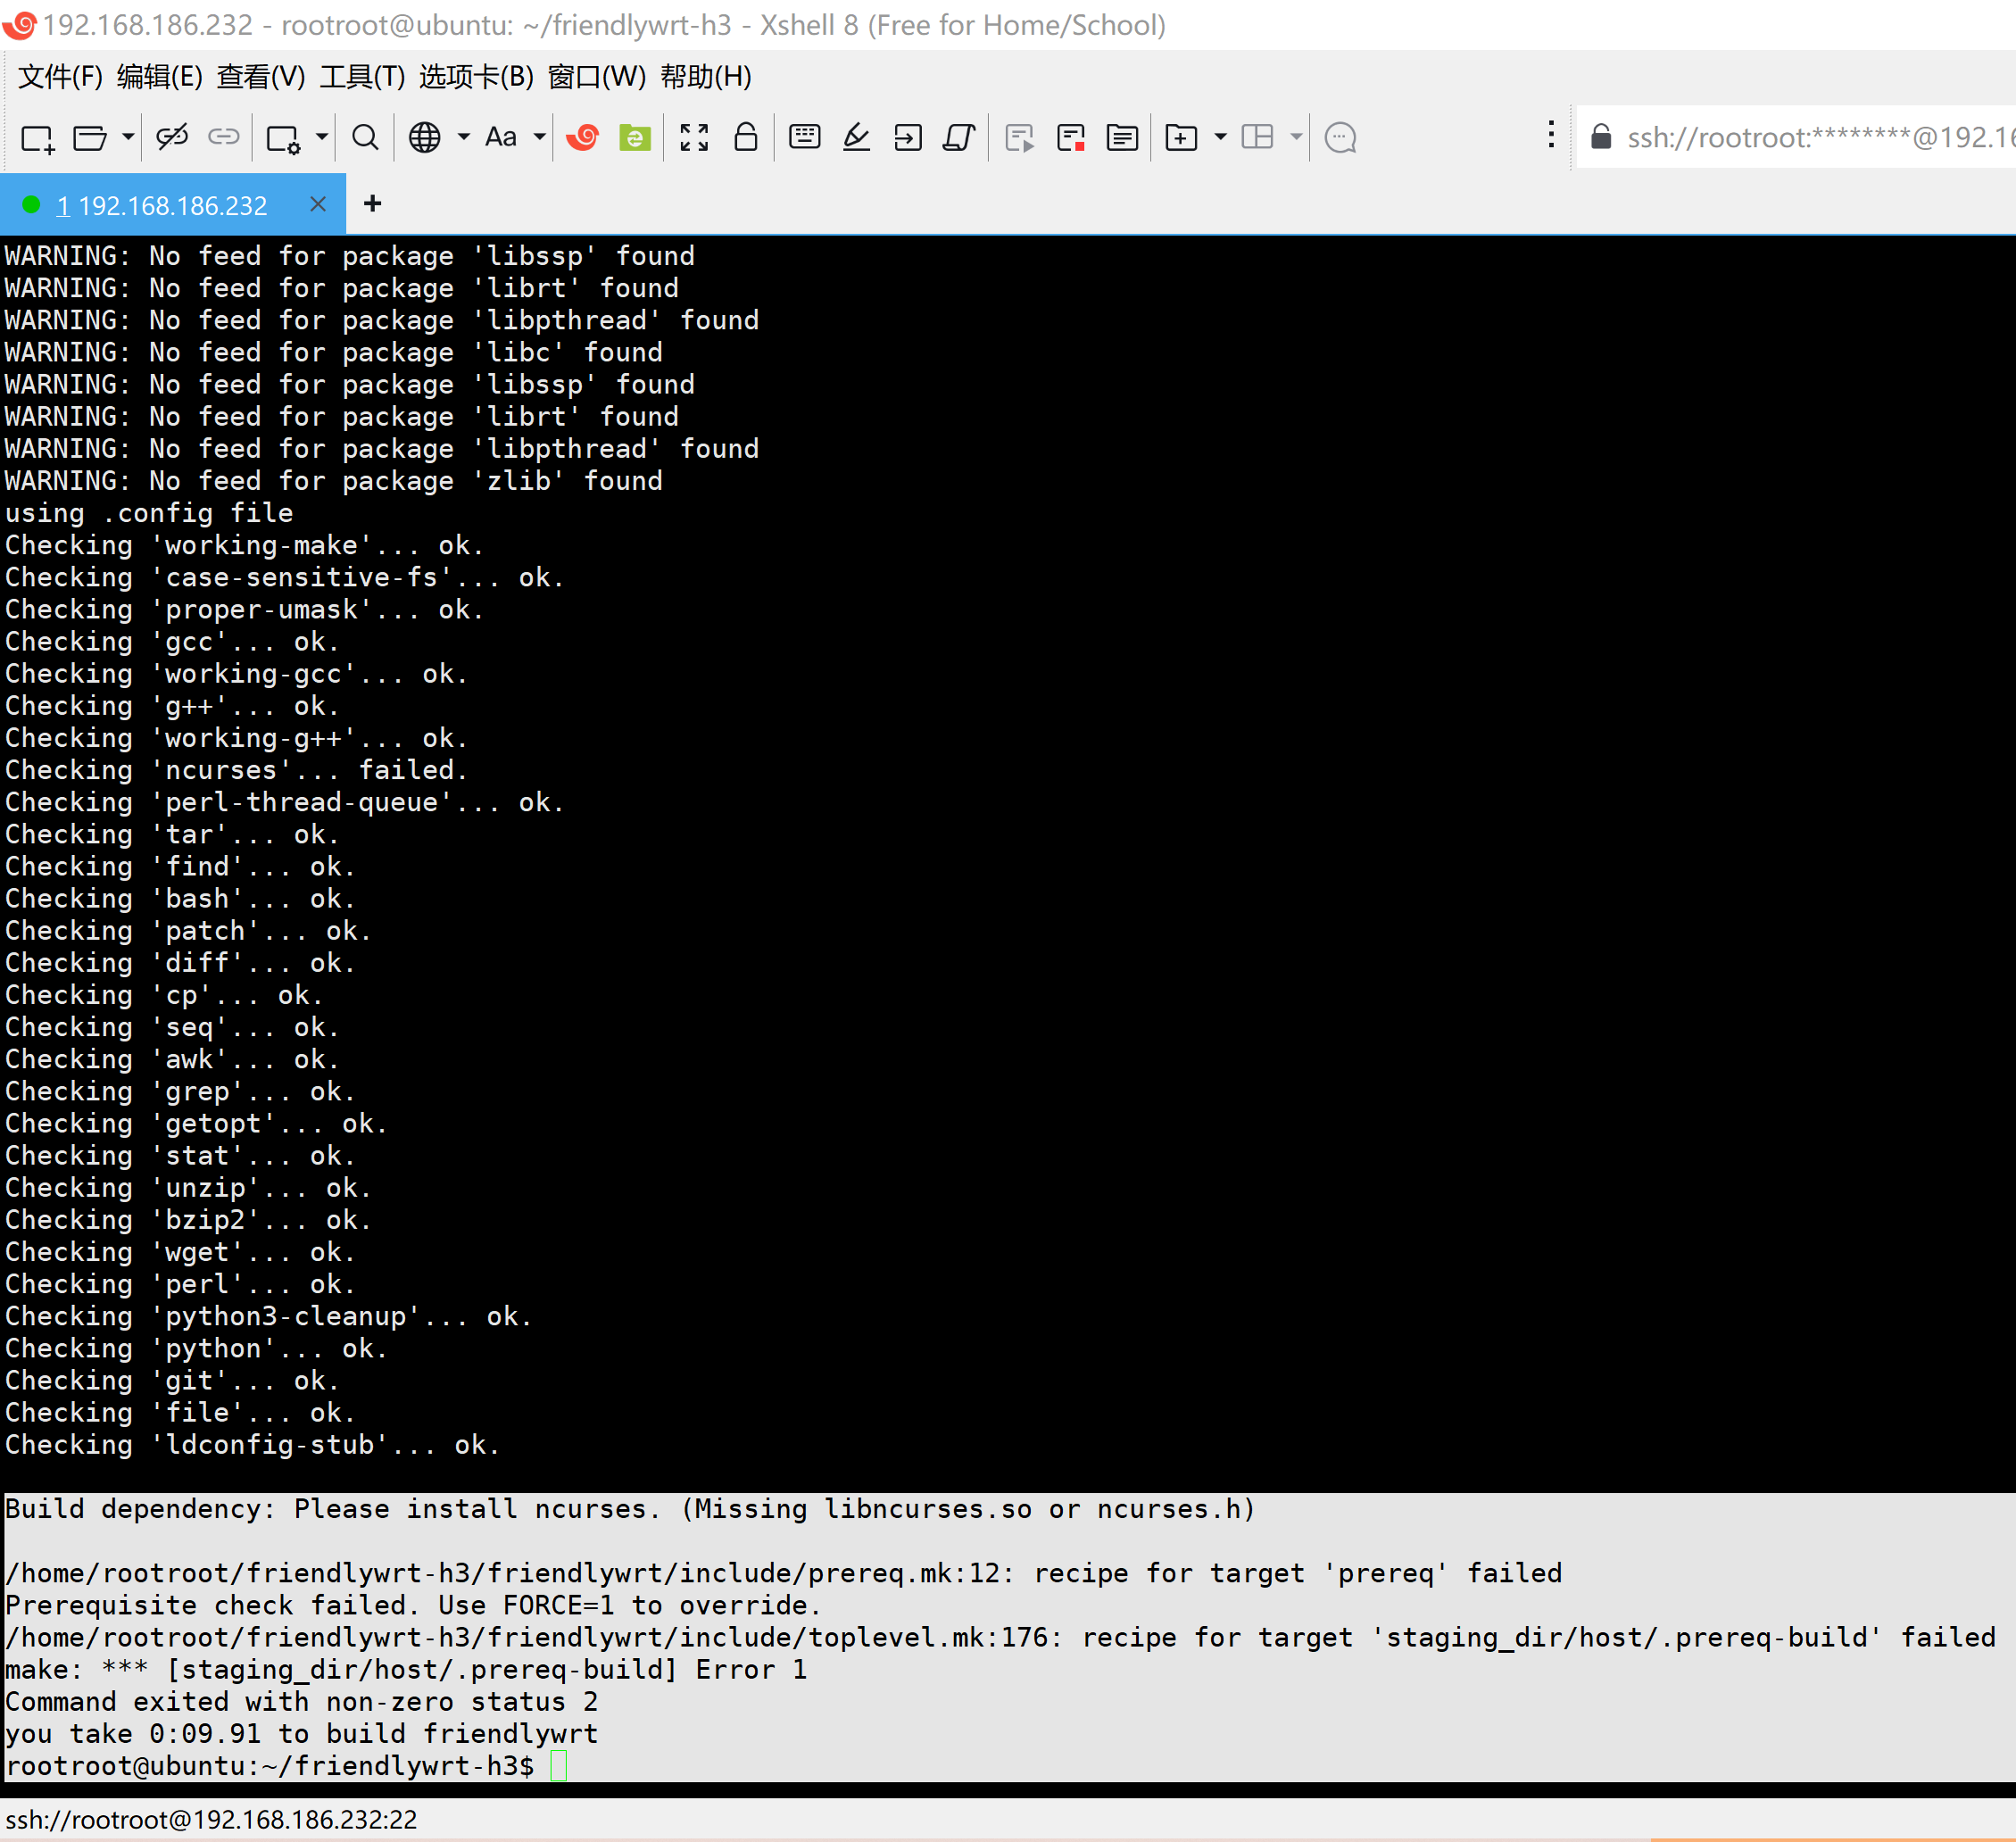Close the 192.168.186.232 tab
Screen dimensions: 2016x1842
318,205
